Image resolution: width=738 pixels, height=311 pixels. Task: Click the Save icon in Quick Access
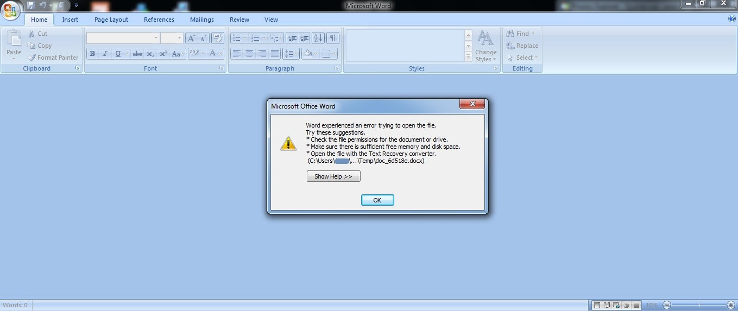click(30, 5)
